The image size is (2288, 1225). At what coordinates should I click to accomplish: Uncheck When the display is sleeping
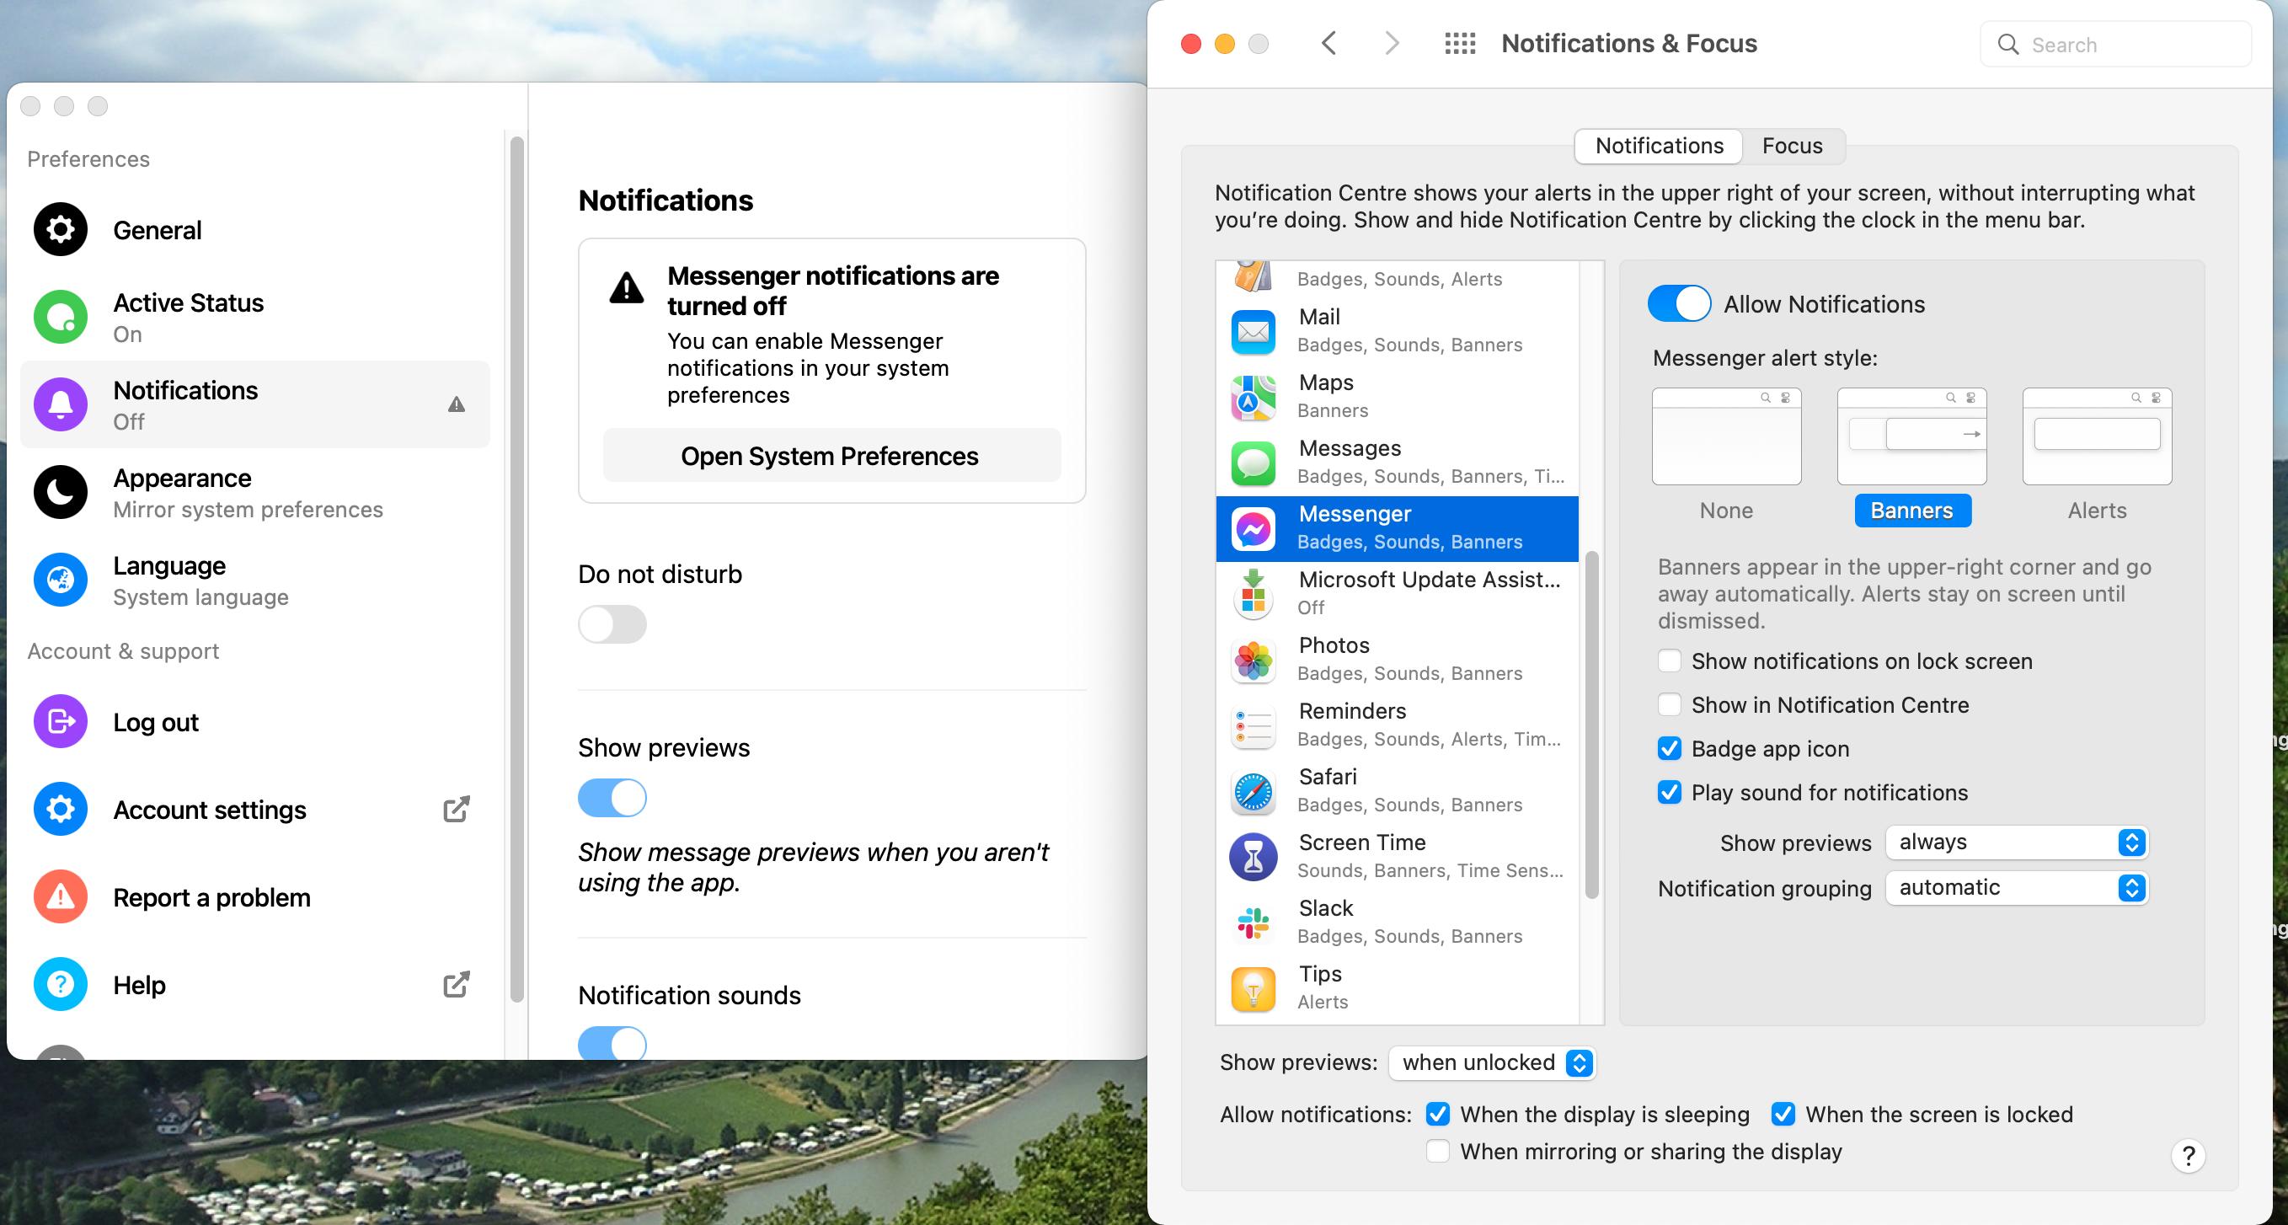1438,1114
